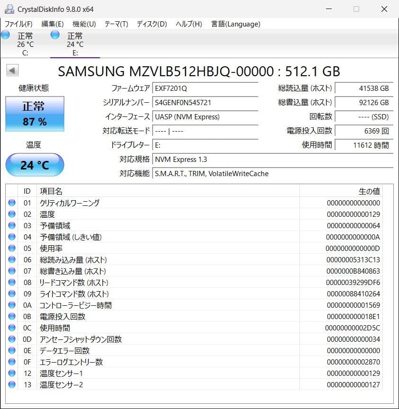Click the firmware field EXF7201Q
Image resolution: width=399 pixels, height=409 pixels.
(x=205, y=89)
